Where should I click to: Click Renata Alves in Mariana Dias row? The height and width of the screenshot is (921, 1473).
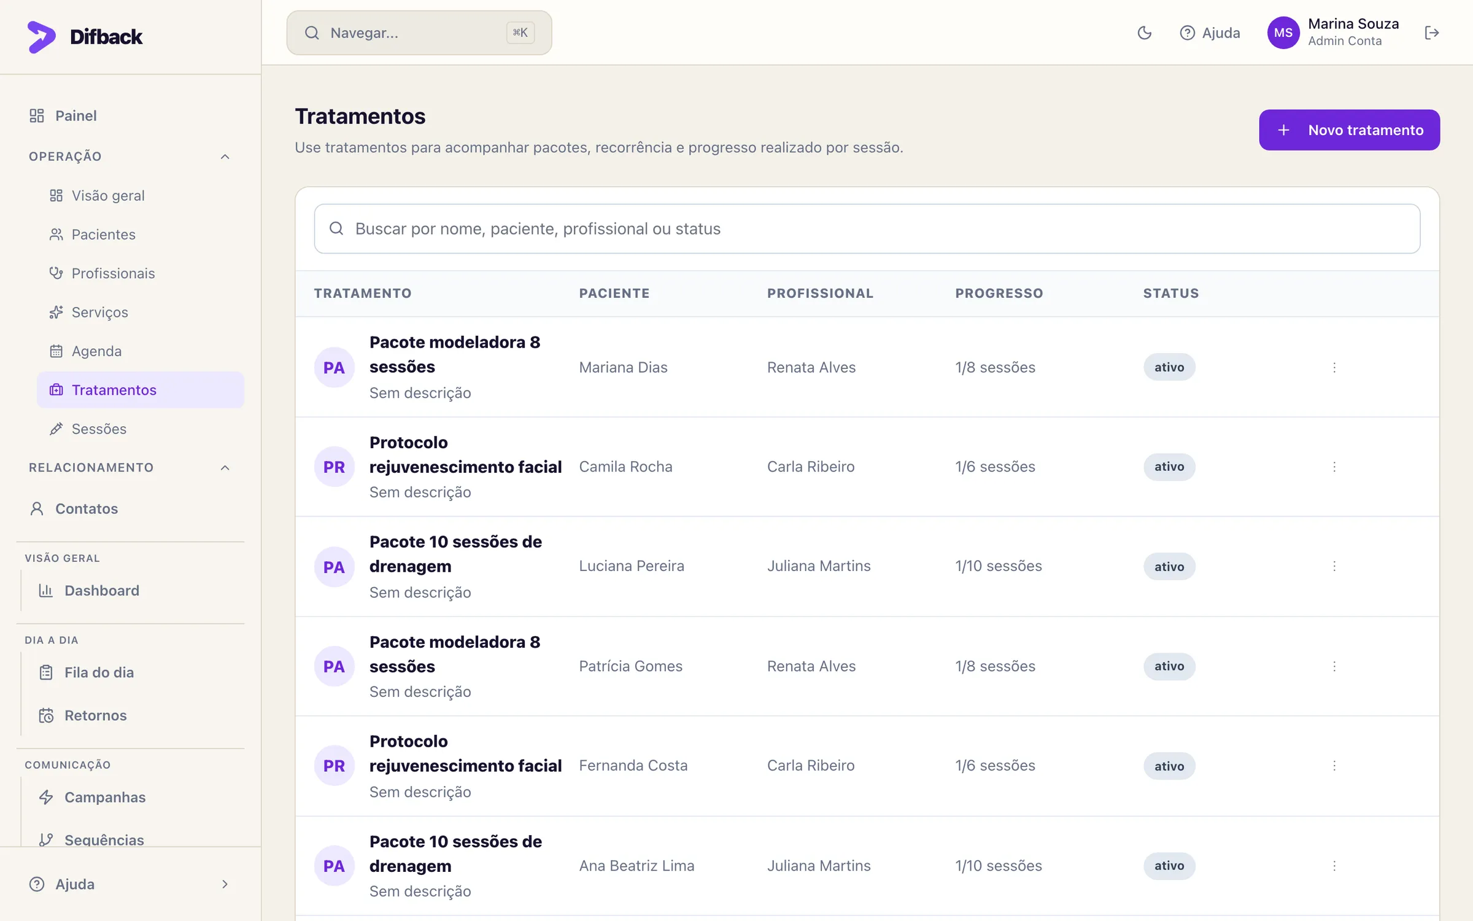(811, 367)
